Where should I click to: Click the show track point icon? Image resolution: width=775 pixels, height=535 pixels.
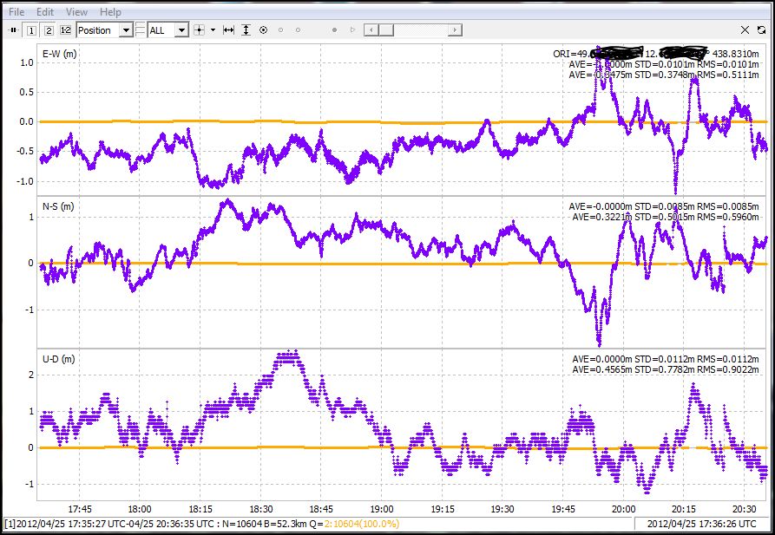click(263, 30)
